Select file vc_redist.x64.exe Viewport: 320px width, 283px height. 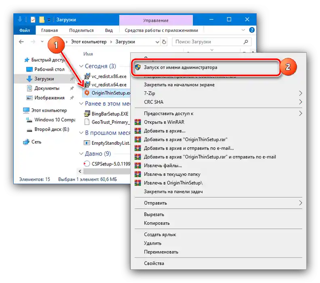[105, 84]
